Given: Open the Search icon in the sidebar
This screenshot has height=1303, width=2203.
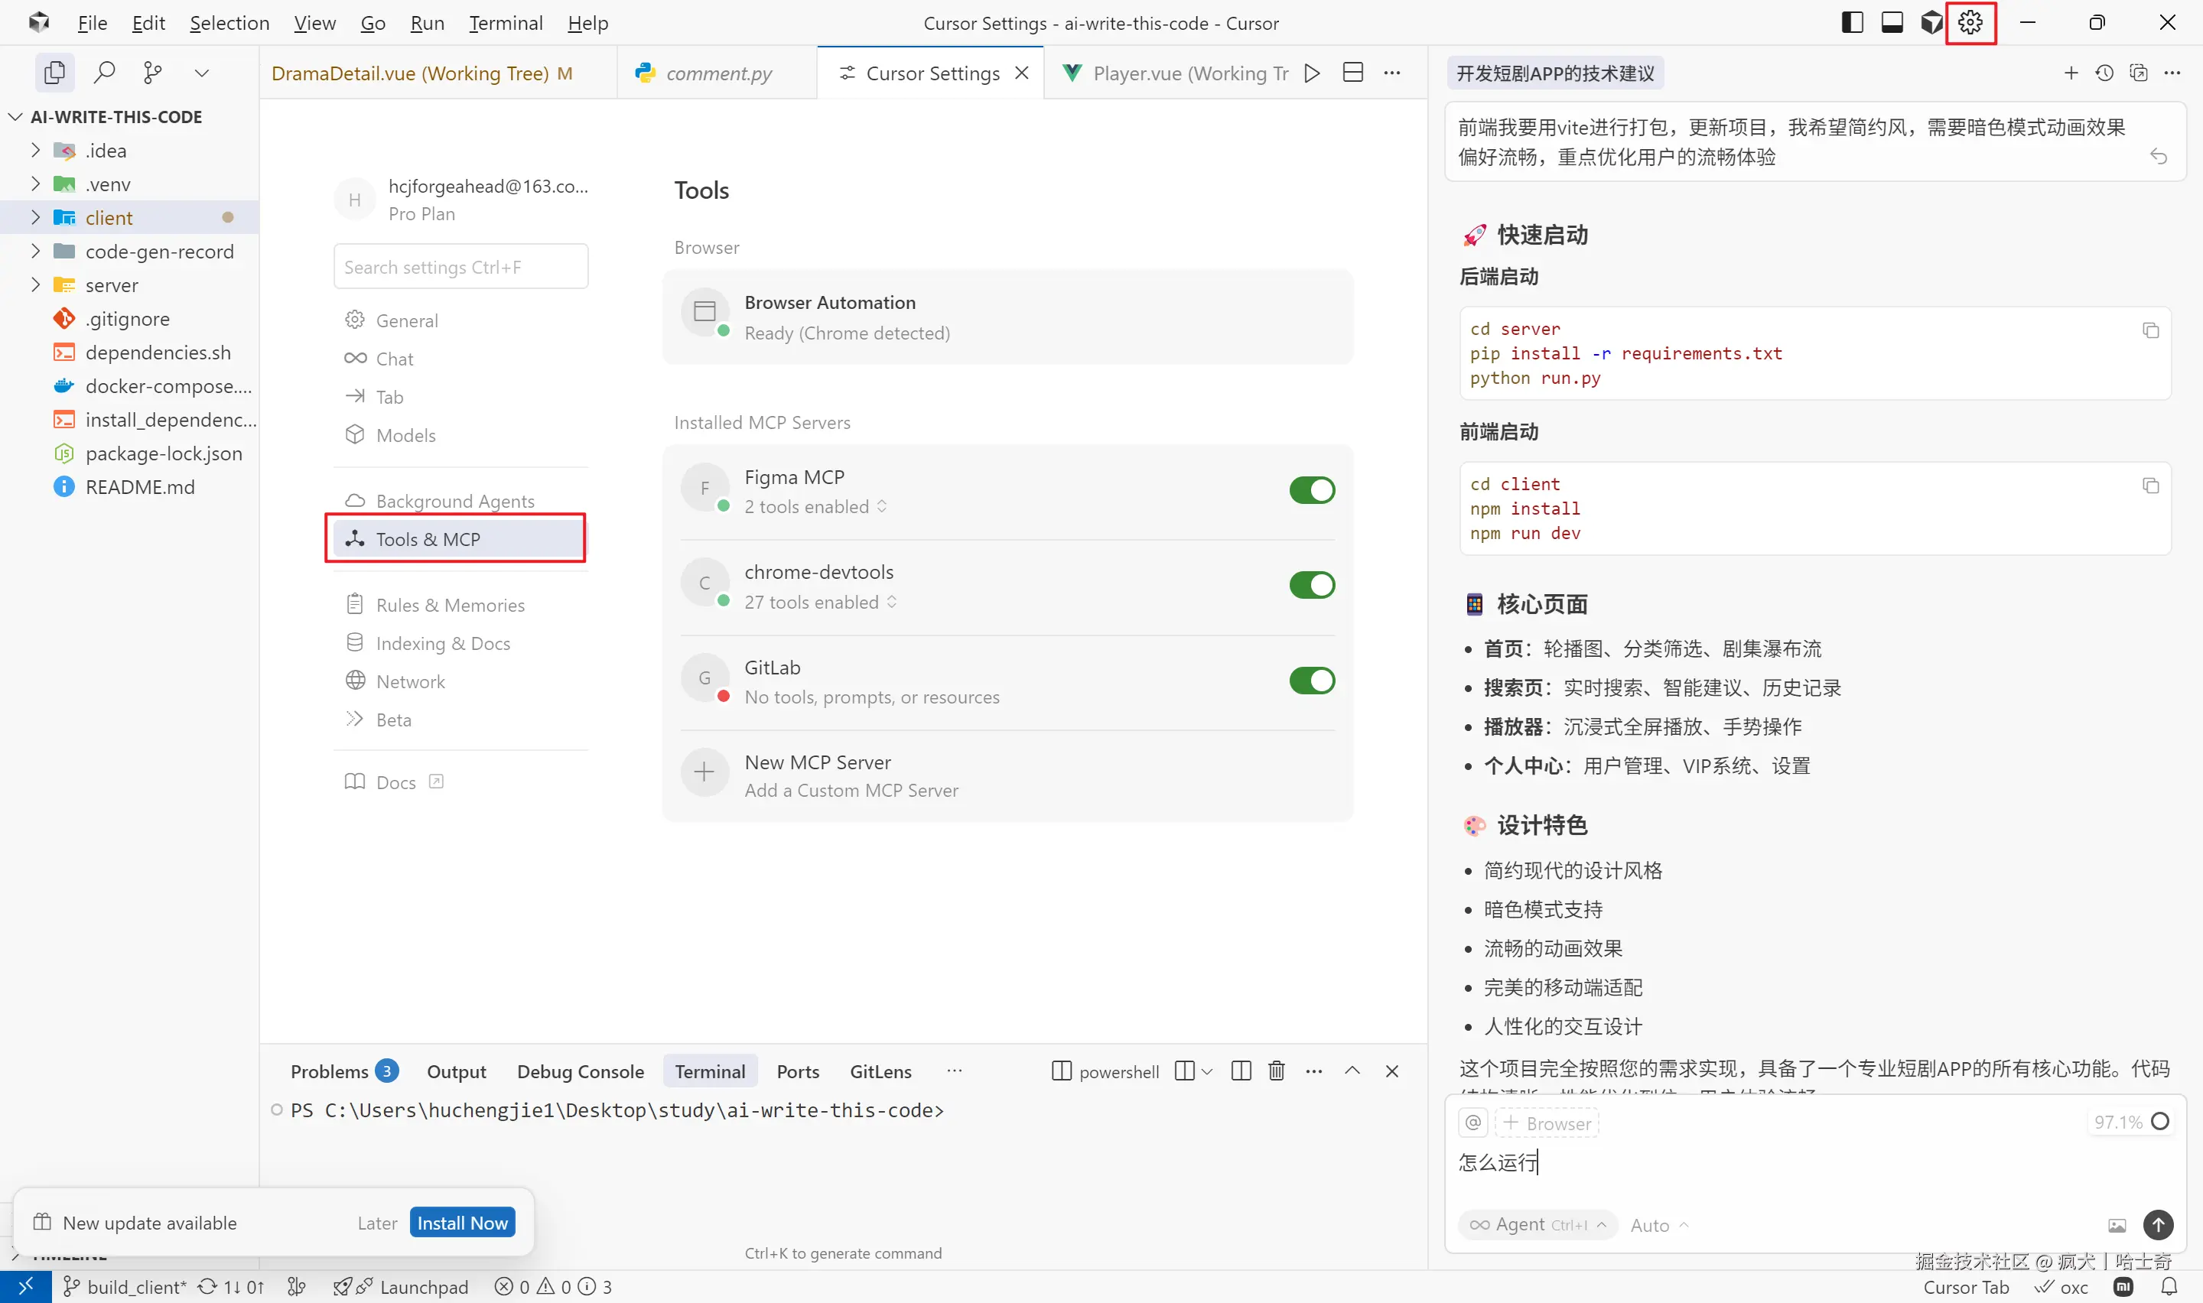Looking at the screenshot, I should coord(105,72).
